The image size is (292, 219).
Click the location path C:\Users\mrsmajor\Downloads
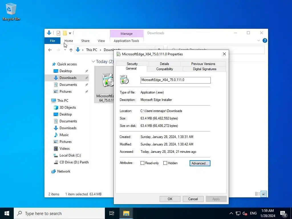[161, 111]
